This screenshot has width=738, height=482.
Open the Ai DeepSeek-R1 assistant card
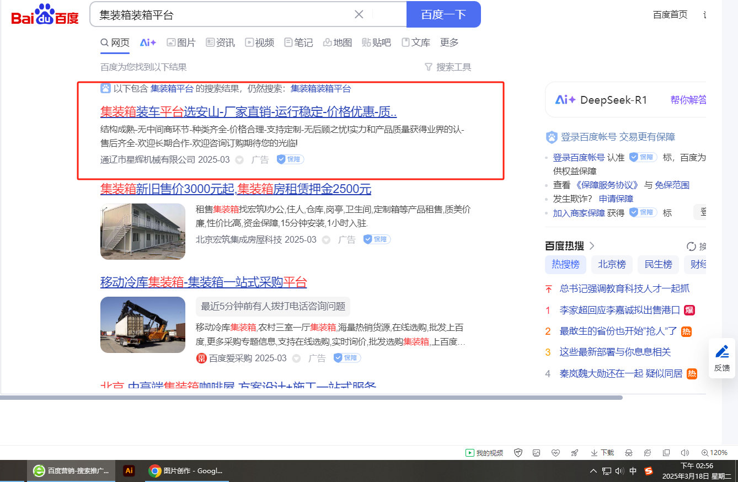[625, 100]
